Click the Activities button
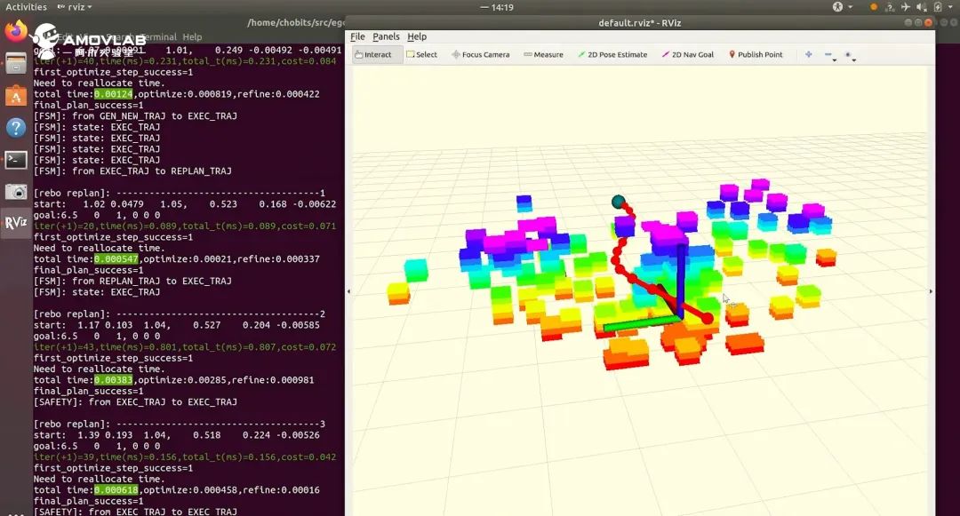 [x=26, y=7]
